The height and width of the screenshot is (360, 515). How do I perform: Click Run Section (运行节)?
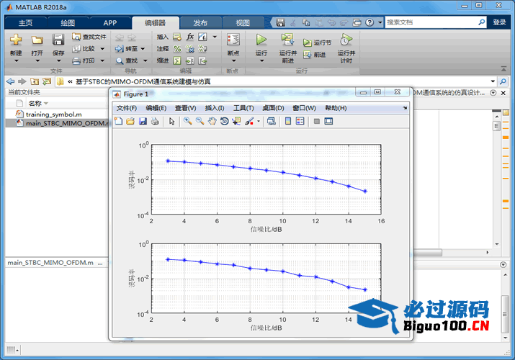click(317, 42)
